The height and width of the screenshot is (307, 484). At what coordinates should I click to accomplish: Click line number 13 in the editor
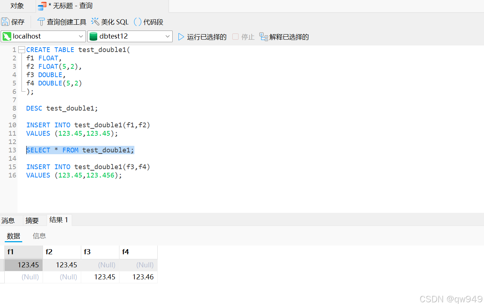coord(12,150)
